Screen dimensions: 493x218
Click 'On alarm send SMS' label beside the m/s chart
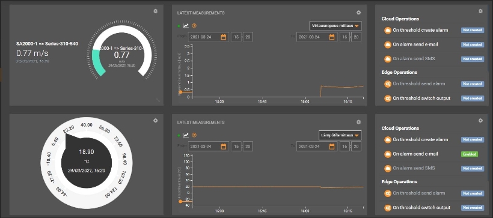414,58
